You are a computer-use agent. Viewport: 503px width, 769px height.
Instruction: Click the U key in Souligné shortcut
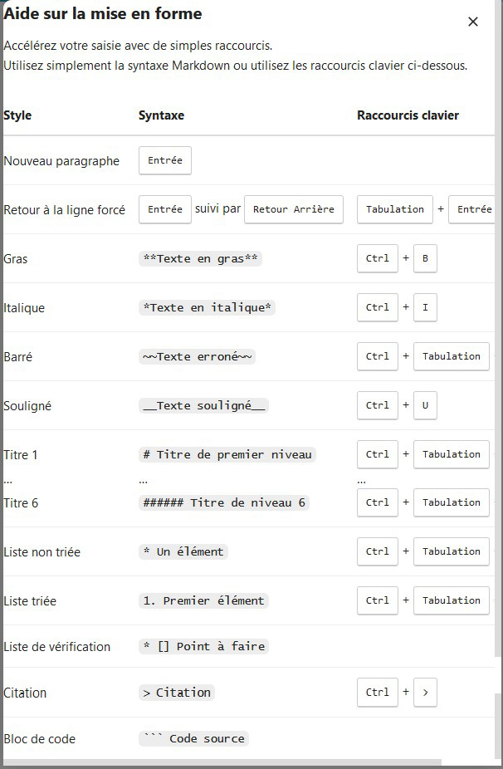click(x=425, y=405)
